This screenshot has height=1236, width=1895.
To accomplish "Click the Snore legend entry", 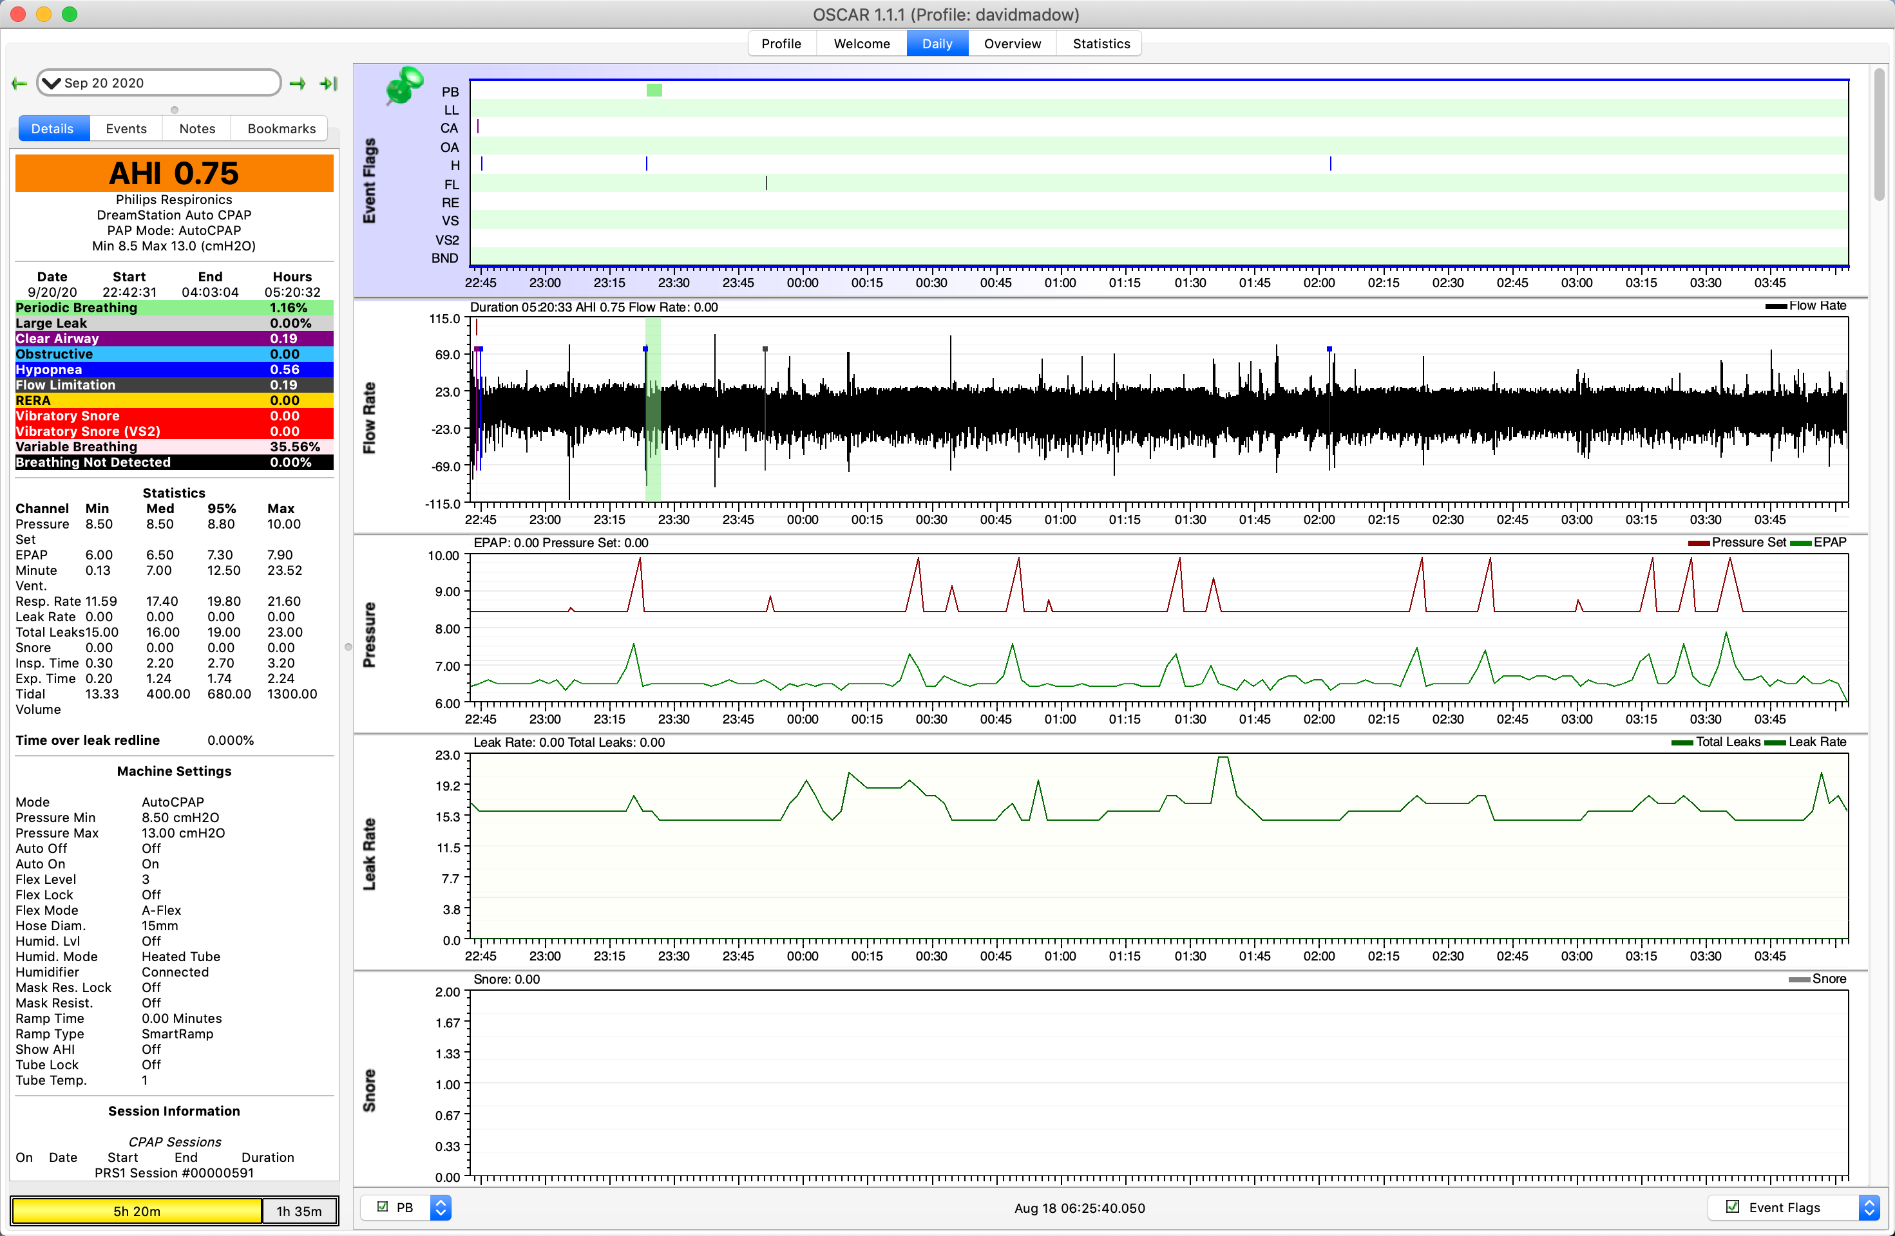I will [x=1817, y=979].
